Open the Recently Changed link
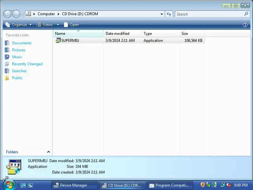Screen dimensions: 253x190 tap(27, 64)
